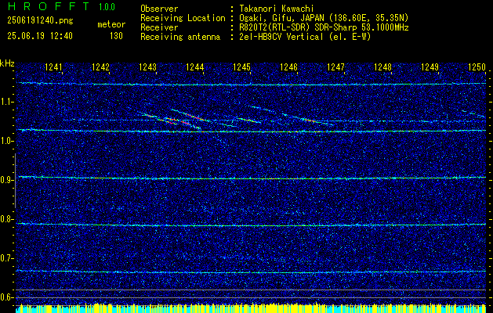Click the yellow signal level bar graph
Screen dimensions: 493x313
[251, 308]
